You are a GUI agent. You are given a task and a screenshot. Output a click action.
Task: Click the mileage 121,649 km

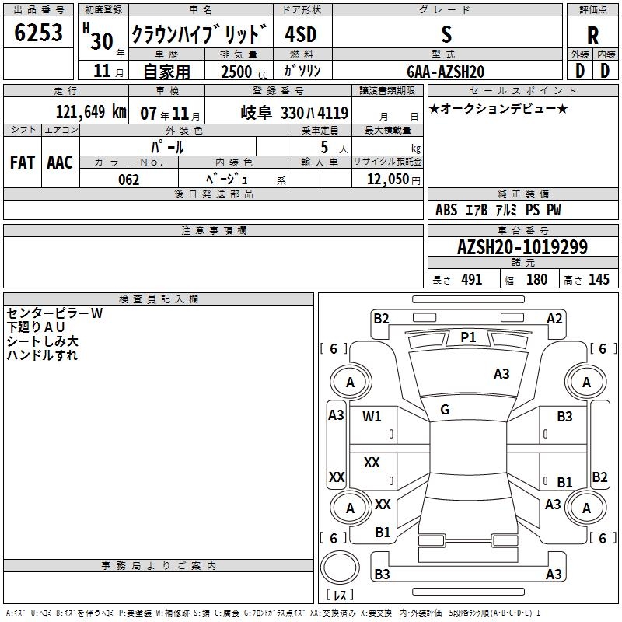[x=91, y=112]
